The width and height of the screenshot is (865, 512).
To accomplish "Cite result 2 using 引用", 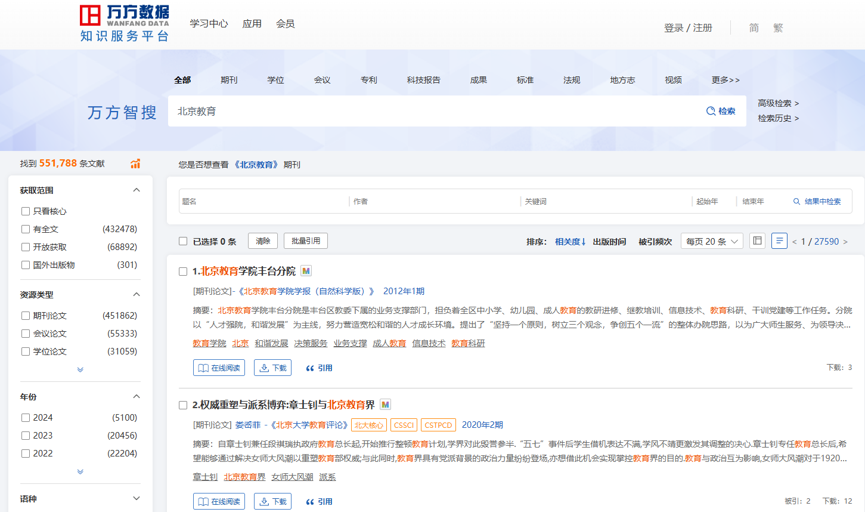I will (319, 502).
